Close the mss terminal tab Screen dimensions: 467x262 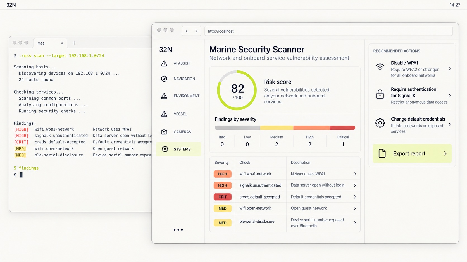[62, 43]
